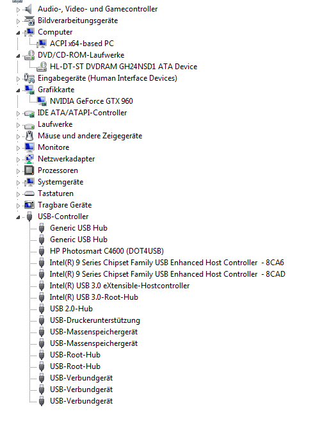Click the icon beside ACPI x64-based PC
This screenshot has width=336, height=426.
[42, 44]
